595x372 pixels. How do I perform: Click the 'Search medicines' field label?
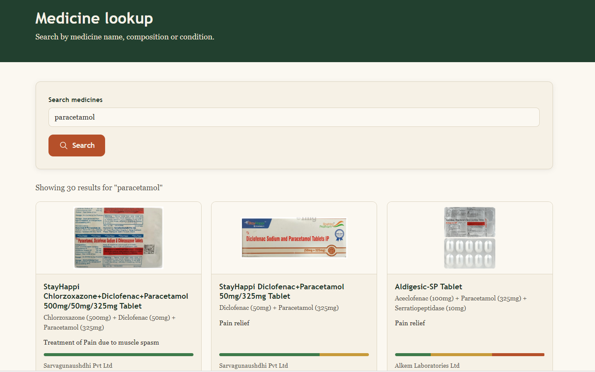(x=76, y=100)
